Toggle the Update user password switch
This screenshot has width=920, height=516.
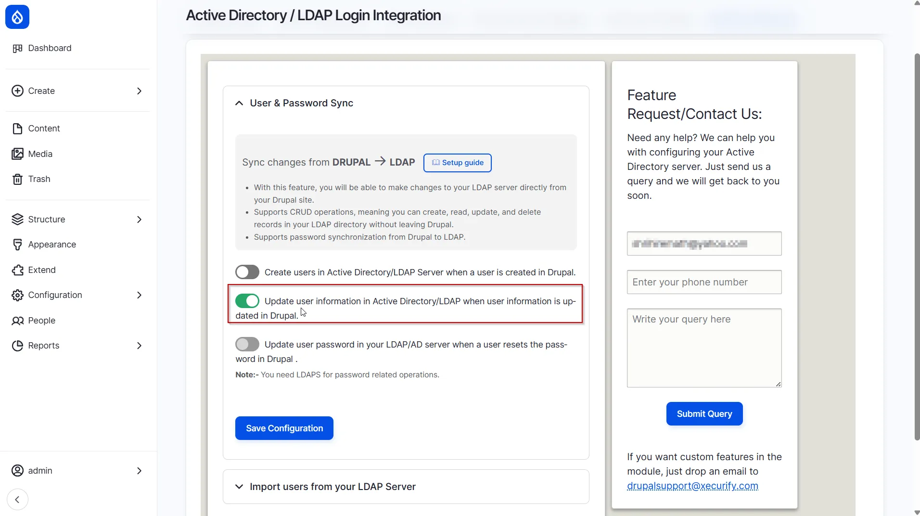pyautogui.click(x=247, y=344)
